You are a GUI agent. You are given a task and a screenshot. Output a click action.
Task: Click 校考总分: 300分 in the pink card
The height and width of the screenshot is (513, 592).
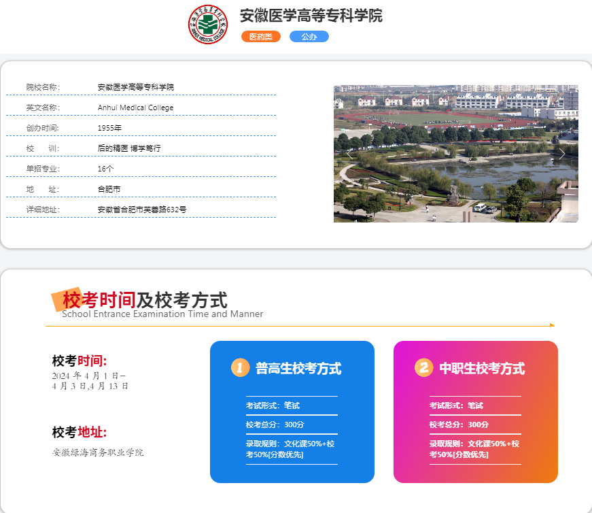[459, 425]
